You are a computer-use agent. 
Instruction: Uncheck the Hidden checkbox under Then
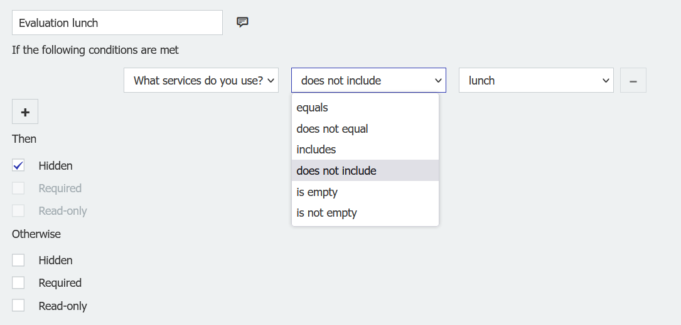[18, 166]
